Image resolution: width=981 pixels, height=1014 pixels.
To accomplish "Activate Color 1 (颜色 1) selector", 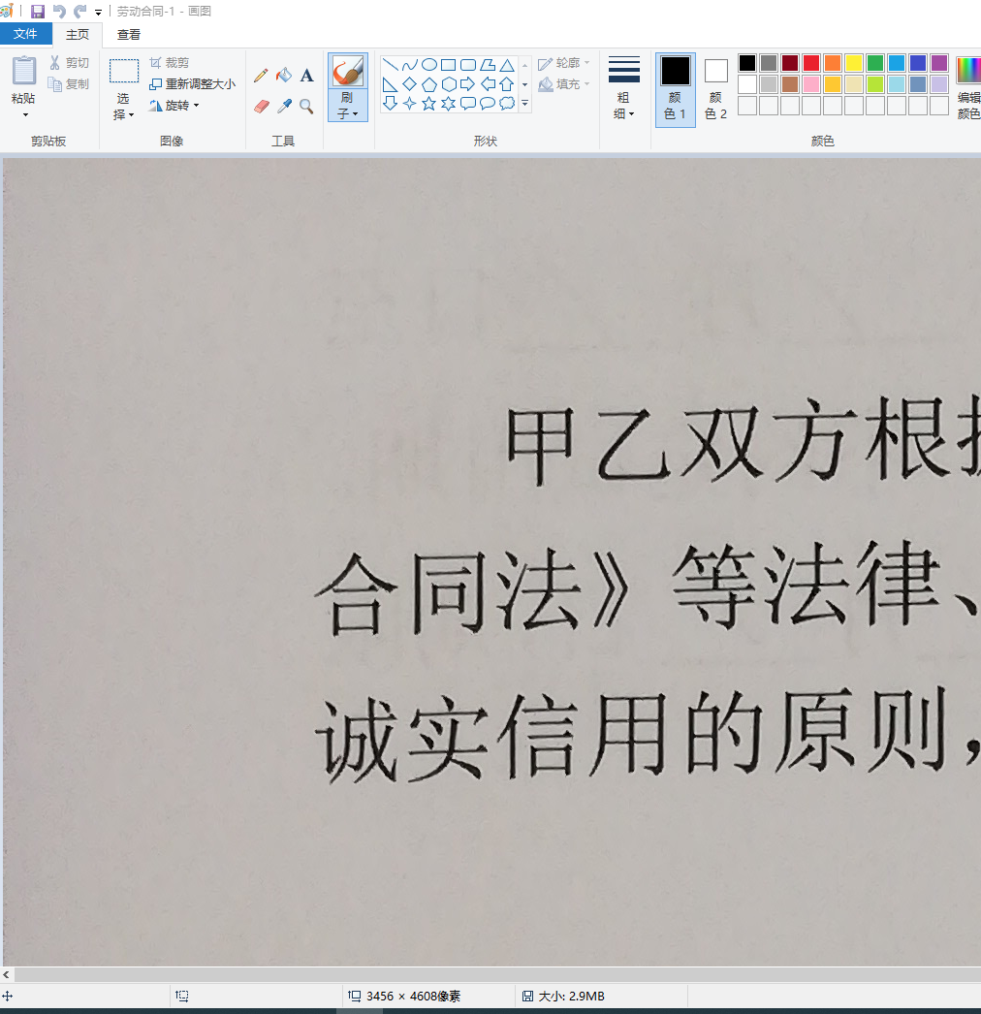I will click(x=676, y=89).
